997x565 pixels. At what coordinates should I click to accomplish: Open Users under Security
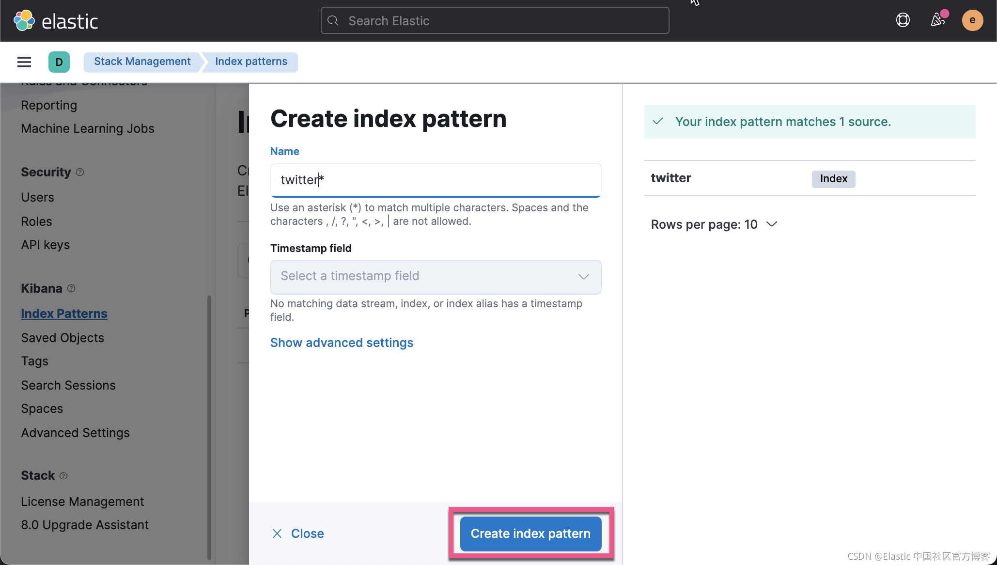37,197
